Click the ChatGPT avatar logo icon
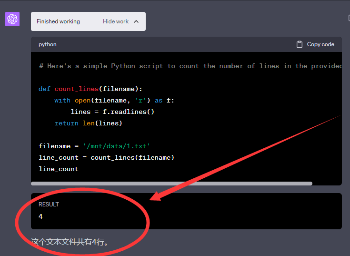This screenshot has width=350, height=256. coord(12,19)
